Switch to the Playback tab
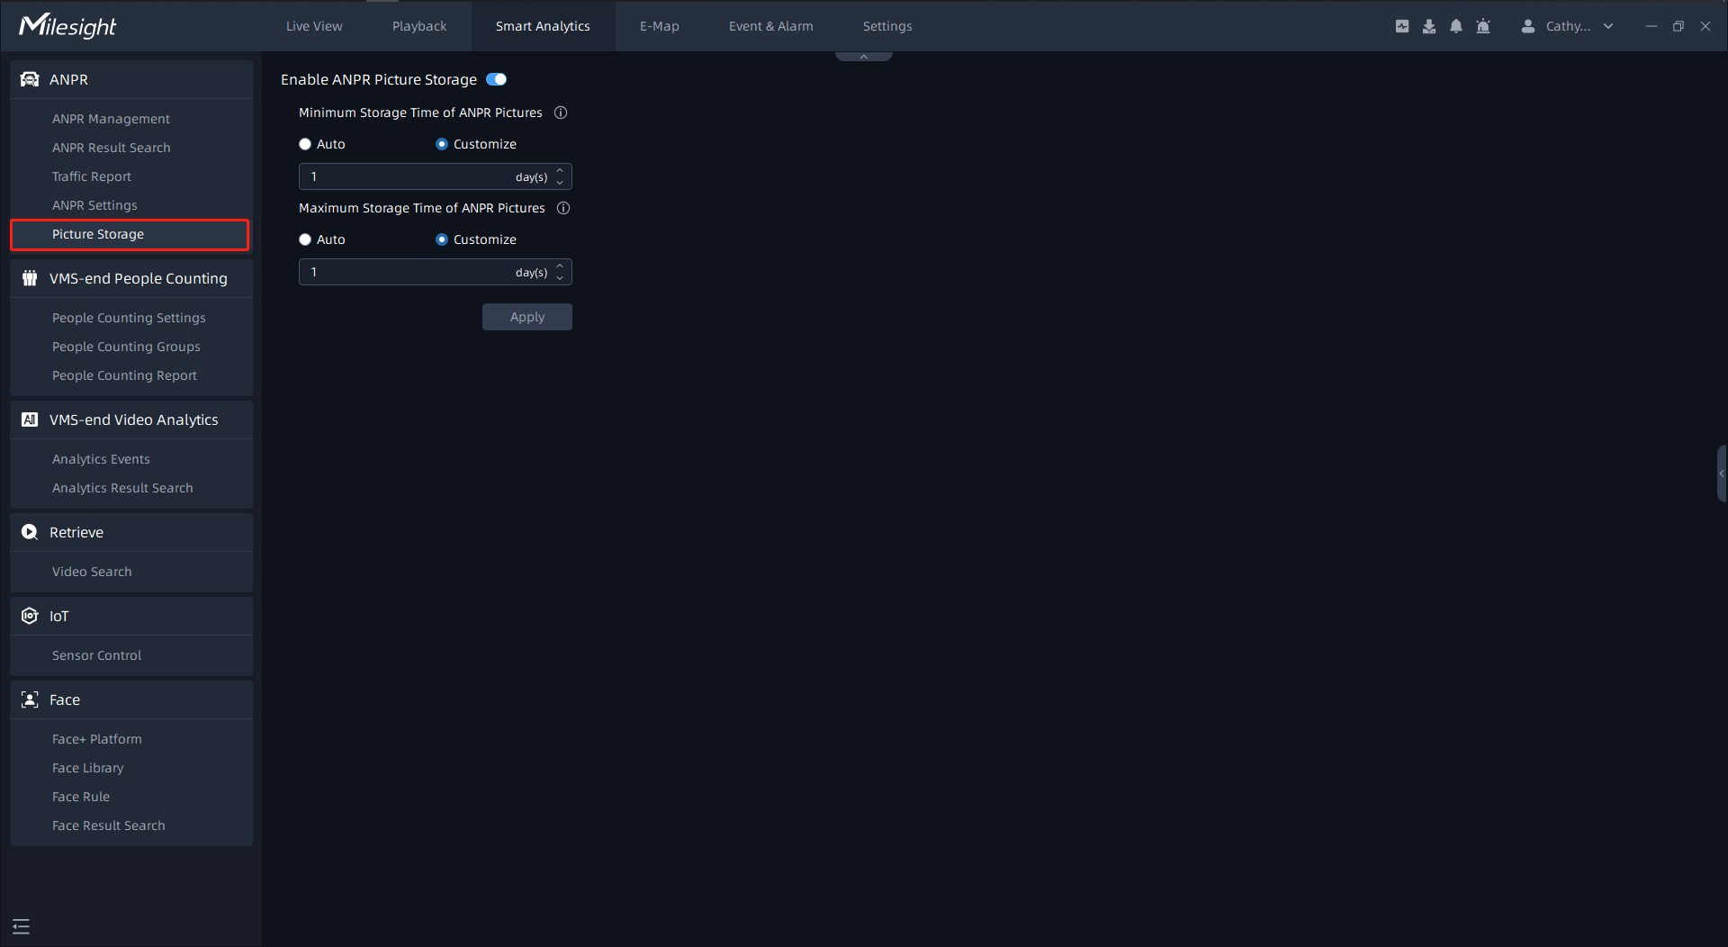 click(x=419, y=26)
